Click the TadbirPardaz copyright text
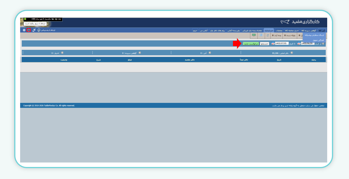This screenshot has height=179, width=349. [x=49, y=105]
